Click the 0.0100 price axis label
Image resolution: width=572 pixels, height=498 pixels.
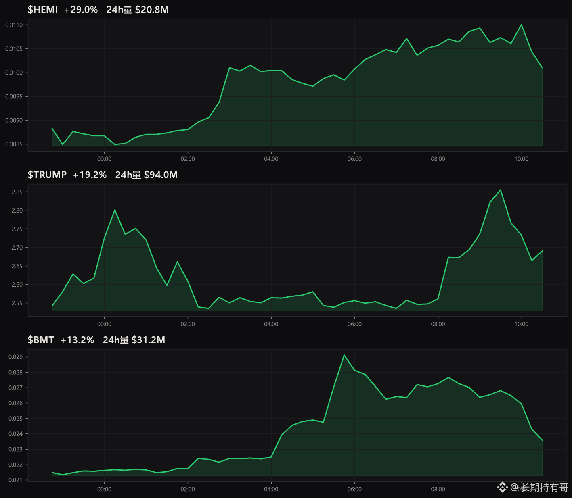[x=14, y=73]
